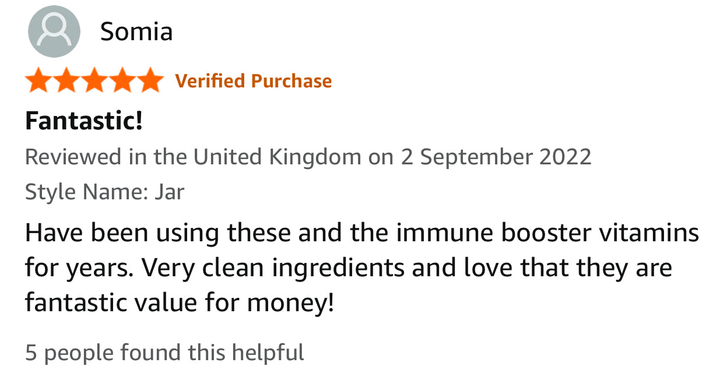Click the word Jar in style line

(x=169, y=192)
